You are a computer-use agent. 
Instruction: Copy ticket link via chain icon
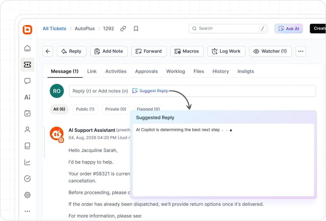[x=123, y=28]
